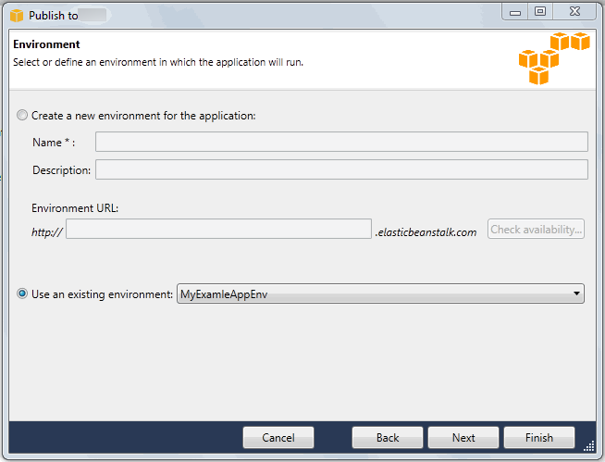Minimize the Publish dialog window
This screenshot has height=462, width=605.
pyautogui.click(x=516, y=11)
